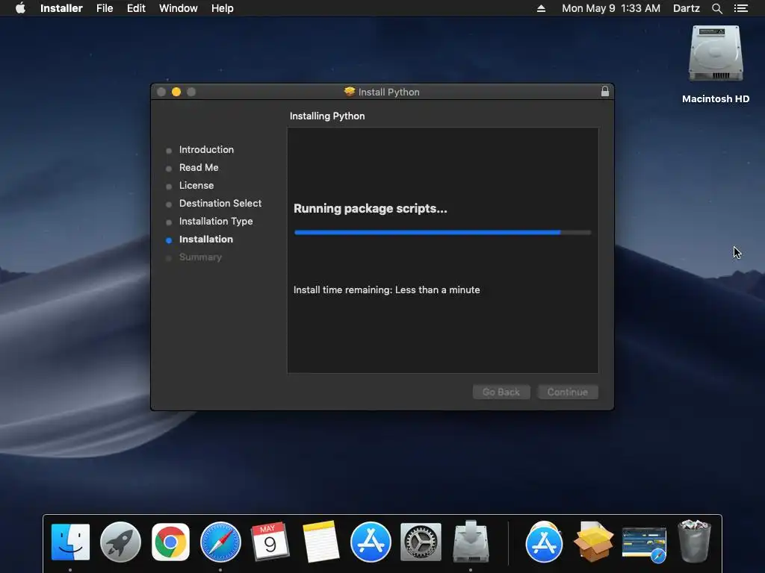Open the Apple menu
Screen dimensions: 765x573
(x=20, y=8)
